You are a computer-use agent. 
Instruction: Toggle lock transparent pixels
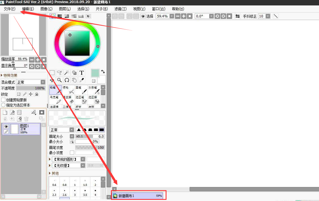pos(19,94)
